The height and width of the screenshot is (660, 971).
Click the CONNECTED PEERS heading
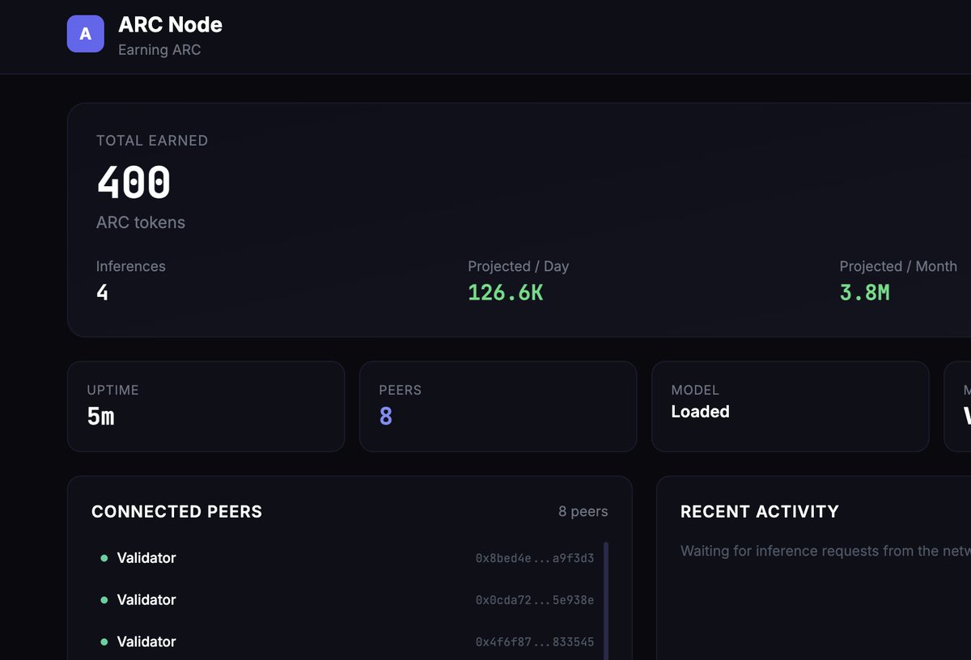pos(176,511)
